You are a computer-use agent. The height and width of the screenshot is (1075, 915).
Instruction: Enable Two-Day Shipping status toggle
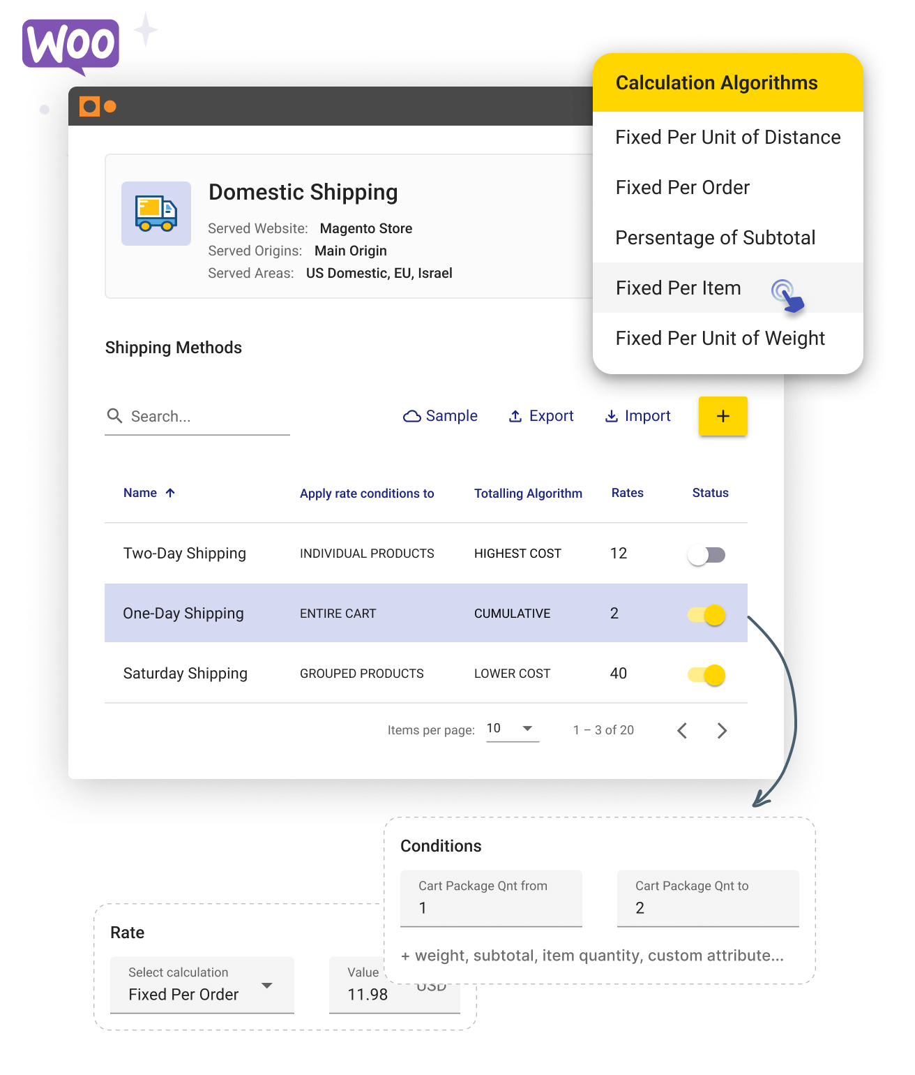tap(706, 555)
